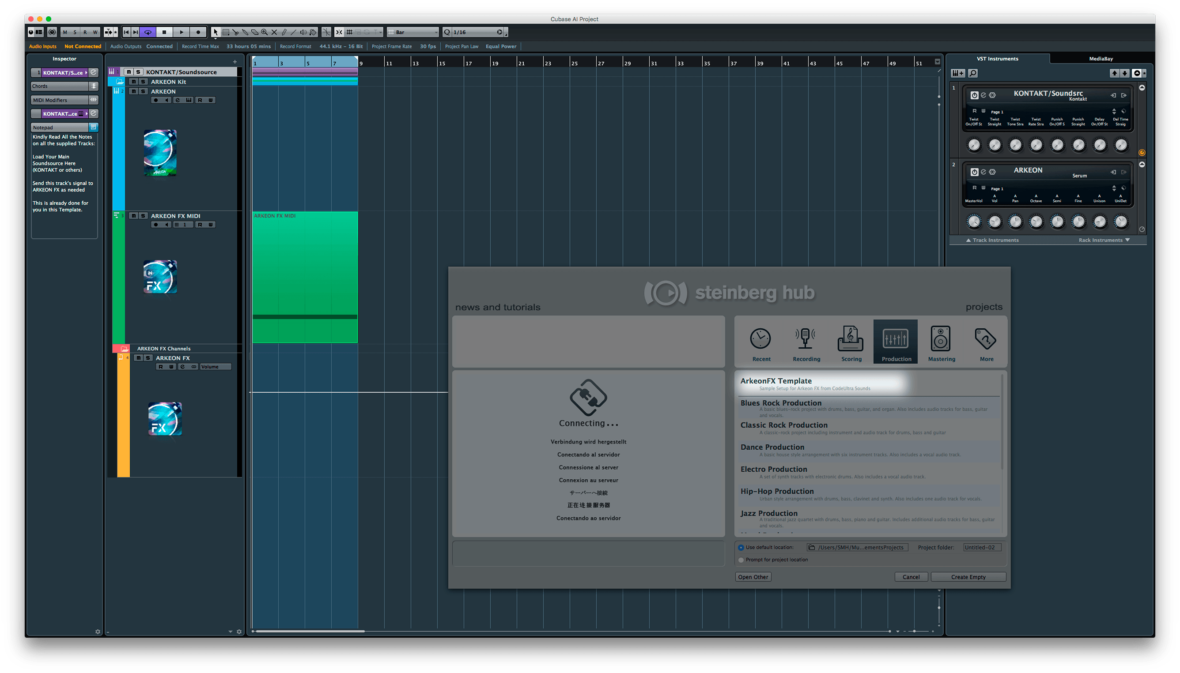Adjust the Kontakt Twist On/Off knob
The width and height of the screenshot is (1180, 673).
974,145
